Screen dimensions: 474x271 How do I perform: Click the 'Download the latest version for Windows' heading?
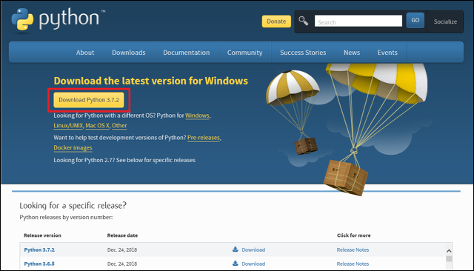coord(151,81)
